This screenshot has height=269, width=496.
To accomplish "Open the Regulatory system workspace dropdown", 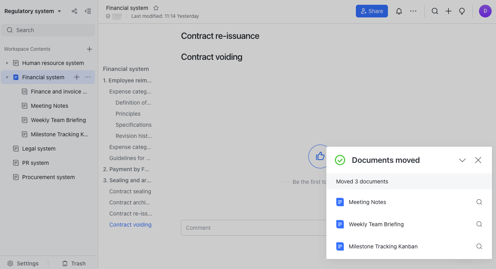I will click(59, 11).
